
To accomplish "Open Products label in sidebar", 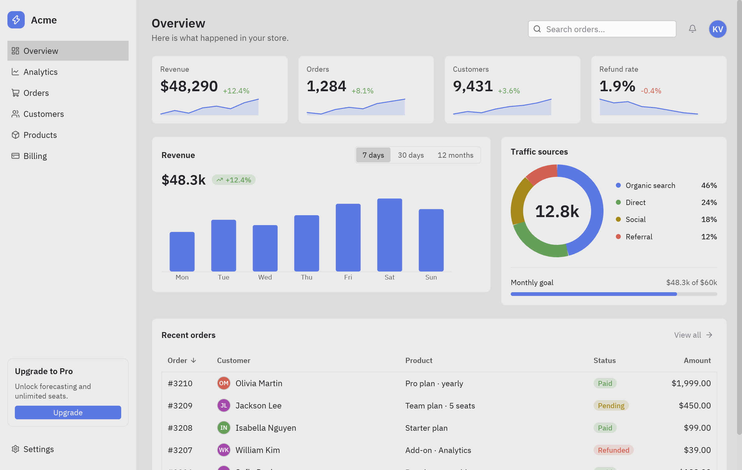I will pyautogui.click(x=40, y=135).
